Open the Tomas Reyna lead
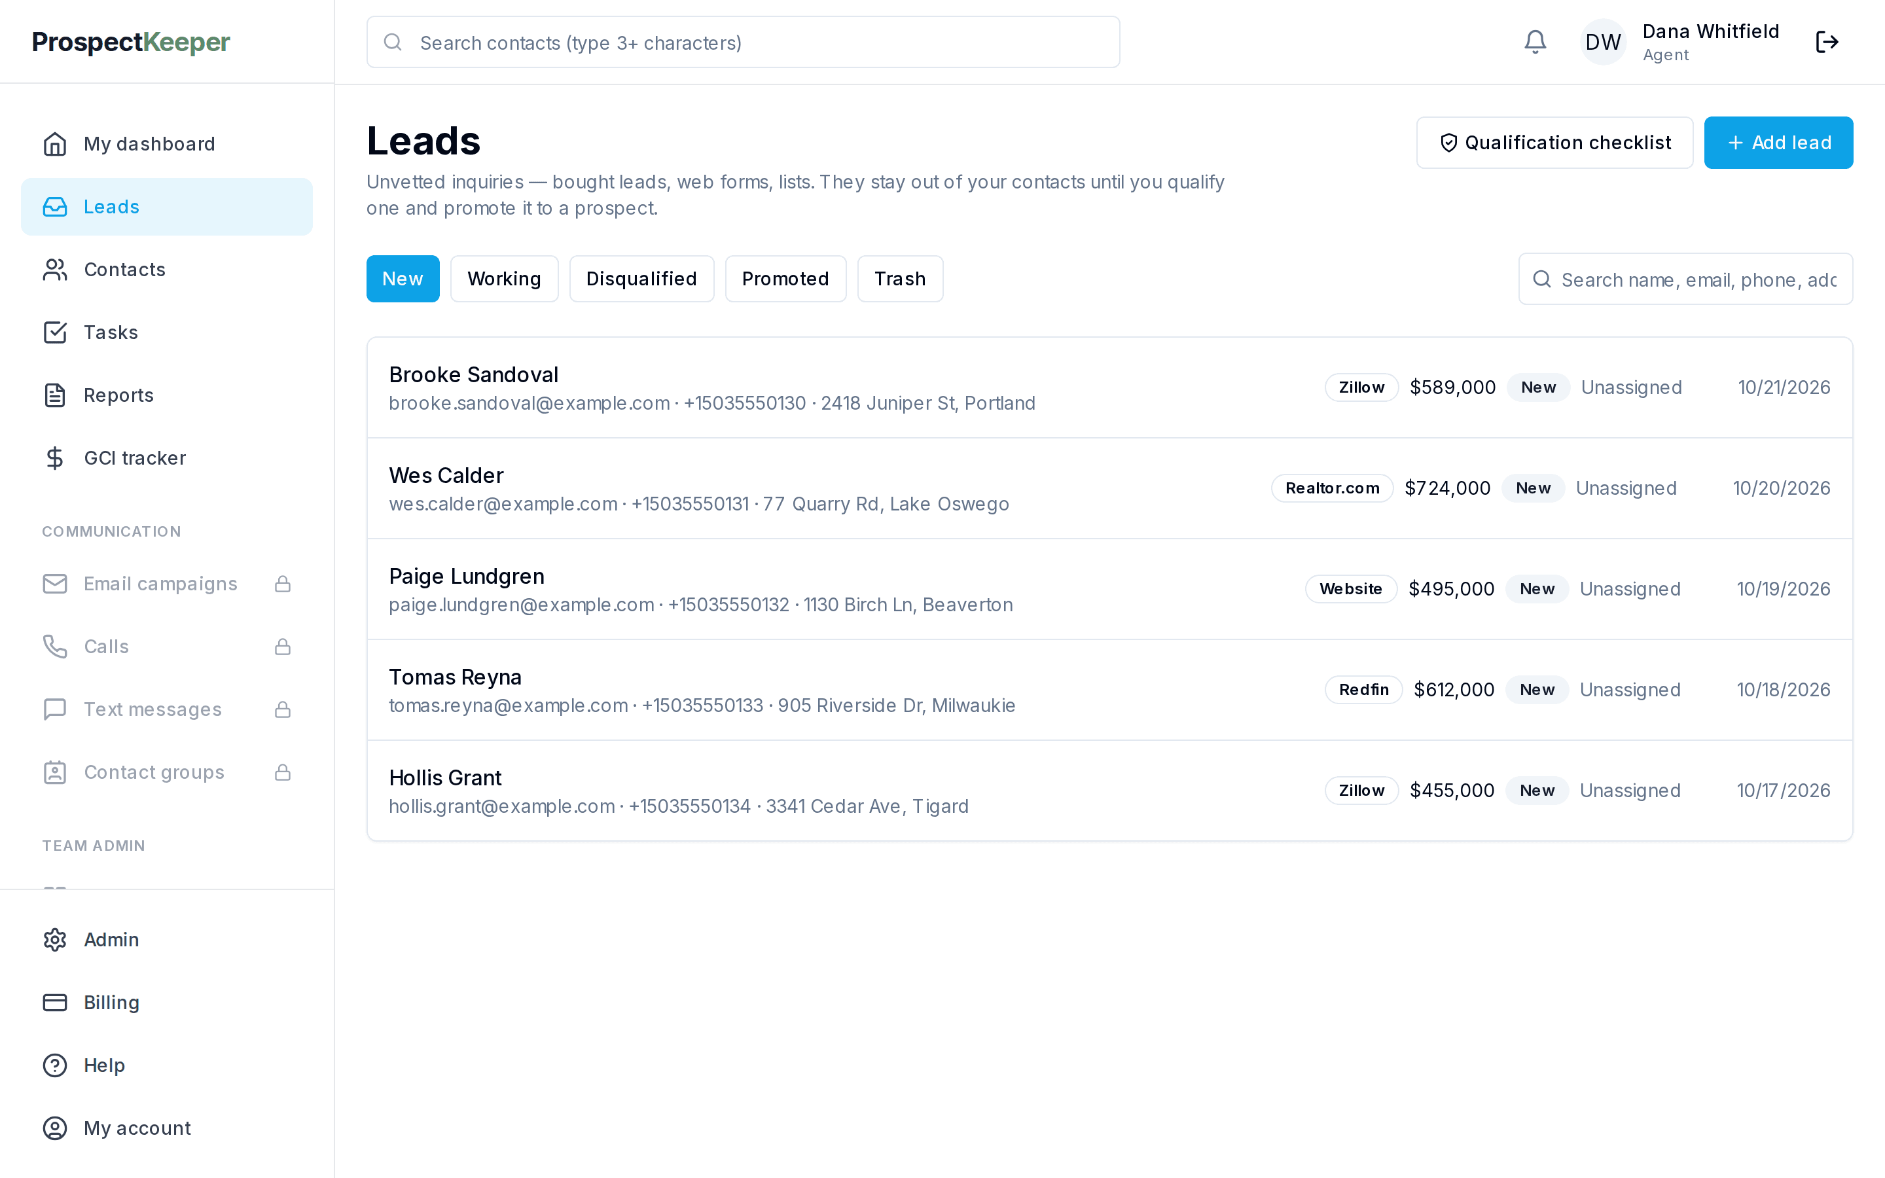Screen dimensions: 1885x1178 tap(1109, 690)
